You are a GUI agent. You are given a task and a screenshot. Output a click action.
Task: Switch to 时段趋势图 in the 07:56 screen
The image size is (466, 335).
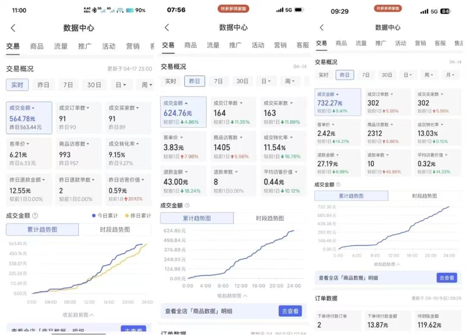click(x=270, y=218)
